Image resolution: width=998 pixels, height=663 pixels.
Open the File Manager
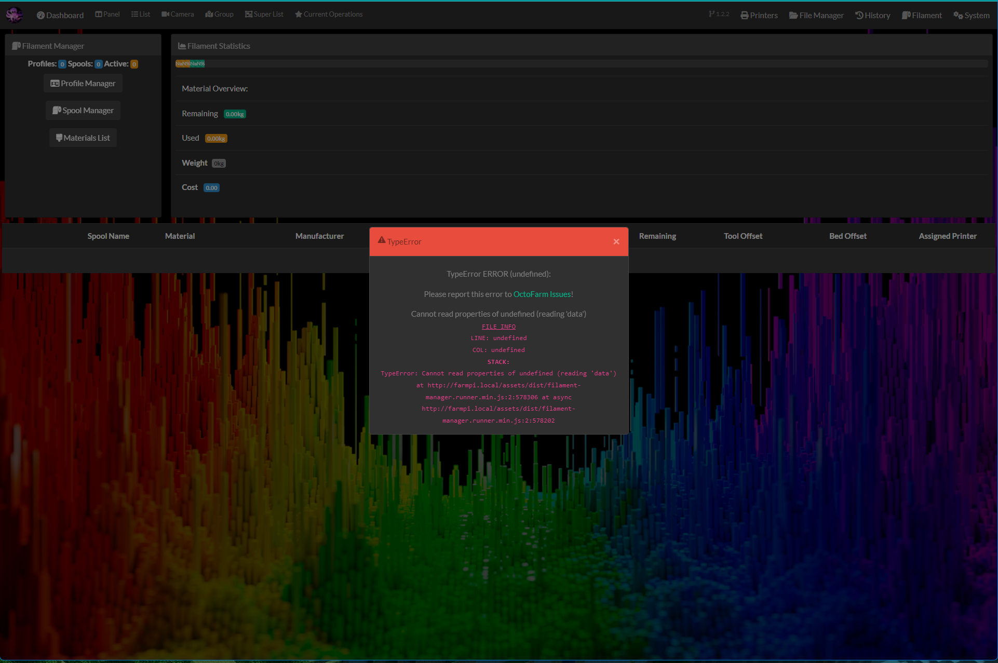816,15
